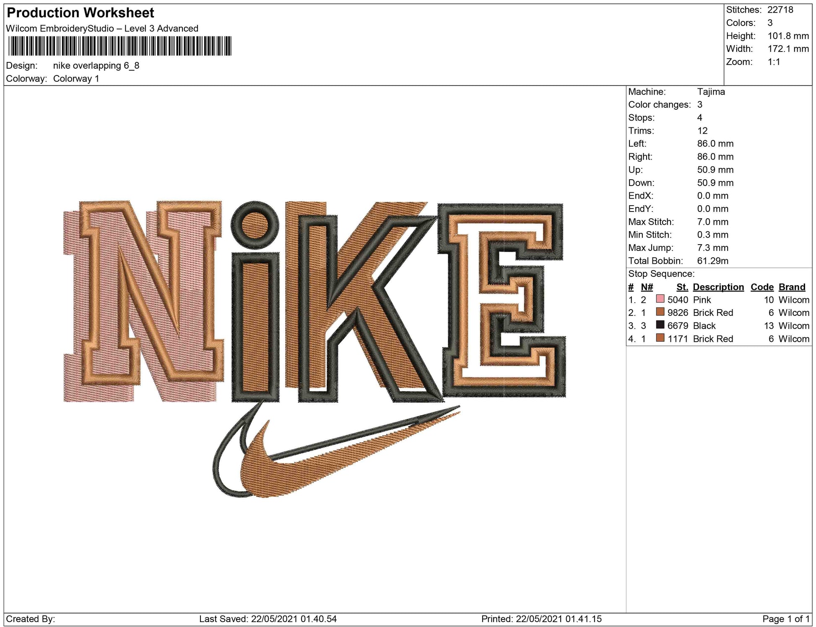Click the Description column header
The width and height of the screenshot is (816, 627).
tap(718, 287)
